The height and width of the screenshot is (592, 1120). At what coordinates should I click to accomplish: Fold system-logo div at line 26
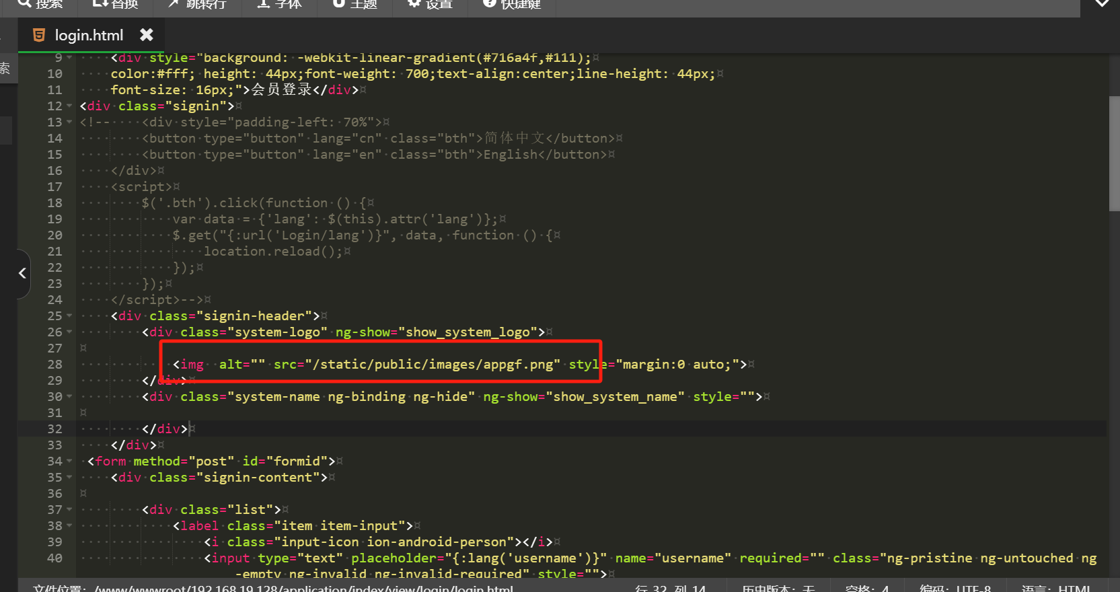pos(69,332)
